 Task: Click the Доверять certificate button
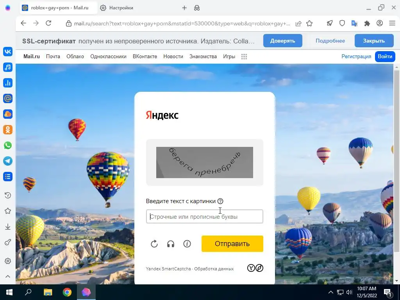[x=283, y=41]
